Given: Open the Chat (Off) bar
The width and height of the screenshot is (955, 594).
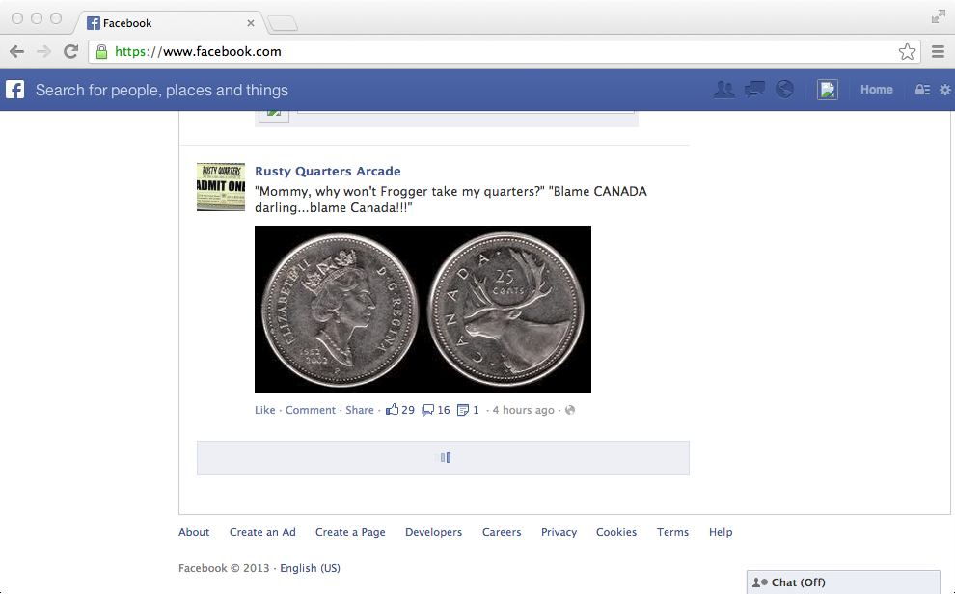Looking at the screenshot, I should click(x=843, y=582).
